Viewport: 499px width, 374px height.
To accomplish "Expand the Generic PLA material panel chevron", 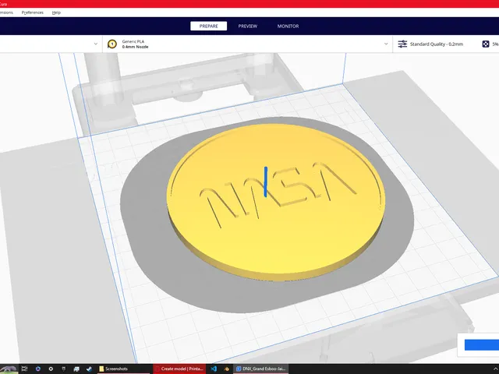I will [x=386, y=44].
